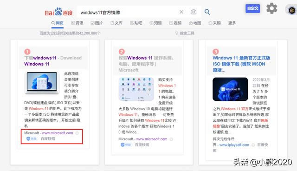Open settings via the gear icon

[272, 8]
